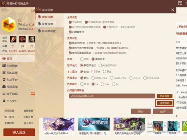187x140 pixels.
Task: Click the help question mark icon
Action: 180,3
